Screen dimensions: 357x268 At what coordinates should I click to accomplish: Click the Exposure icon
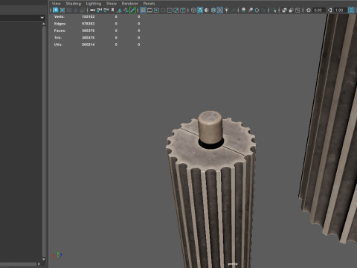(x=309, y=10)
